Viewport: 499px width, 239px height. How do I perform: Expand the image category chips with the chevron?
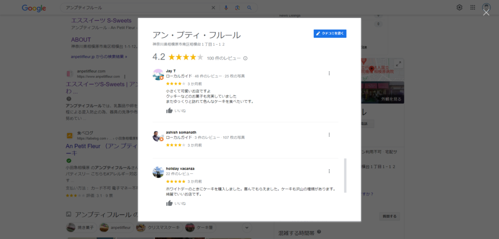[247, 227]
